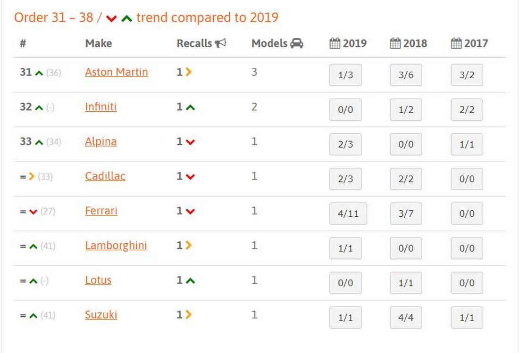Viewport: 519px width, 353px height.
Task: Click the green up arrow in the page heading
Action: 126,18
